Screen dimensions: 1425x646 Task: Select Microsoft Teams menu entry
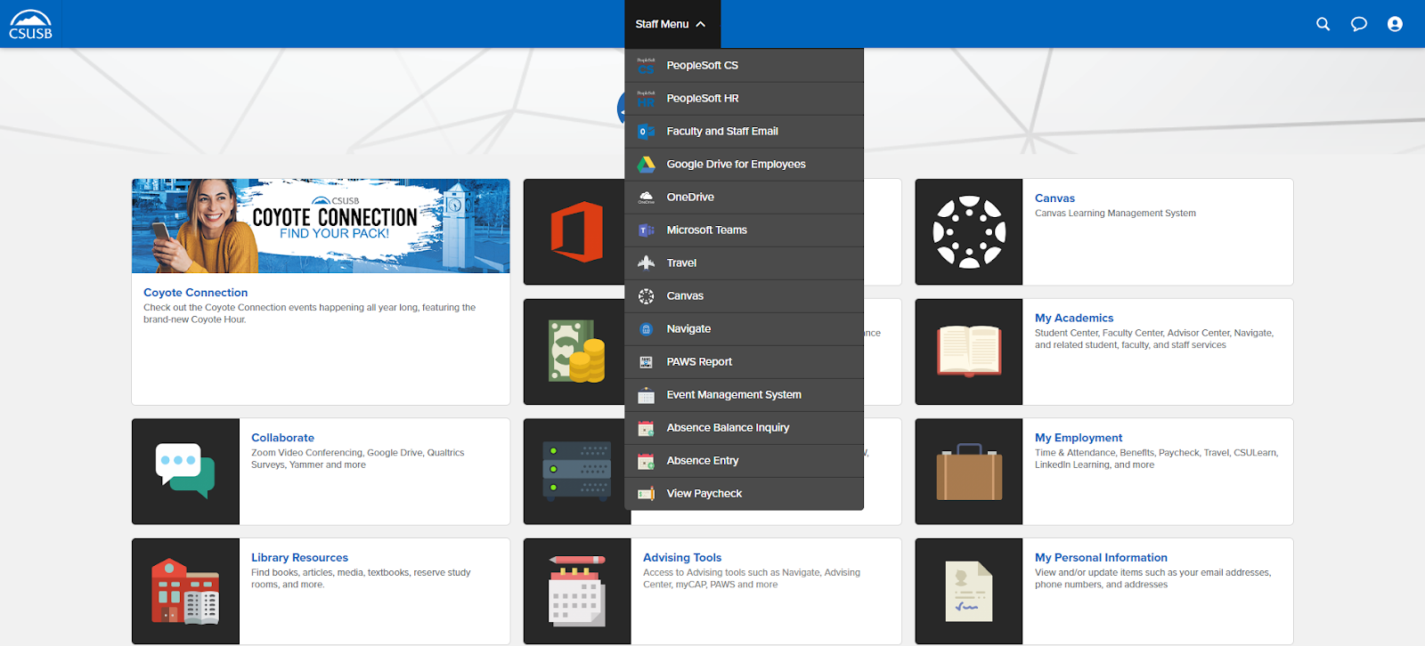(x=745, y=230)
